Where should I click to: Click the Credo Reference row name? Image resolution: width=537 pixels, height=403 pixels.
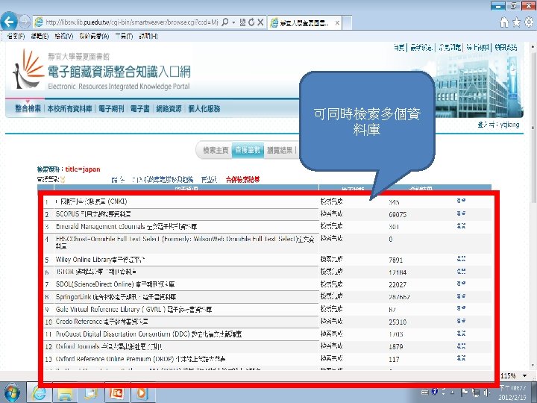click(x=101, y=322)
